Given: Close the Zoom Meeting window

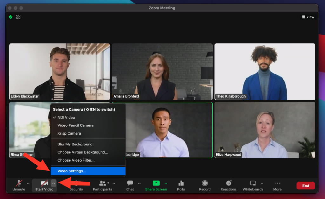Looking at the screenshot, I should (x=10, y=8).
